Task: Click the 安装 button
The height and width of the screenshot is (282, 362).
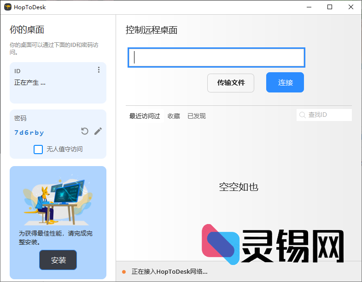Action: tap(58, 260)
